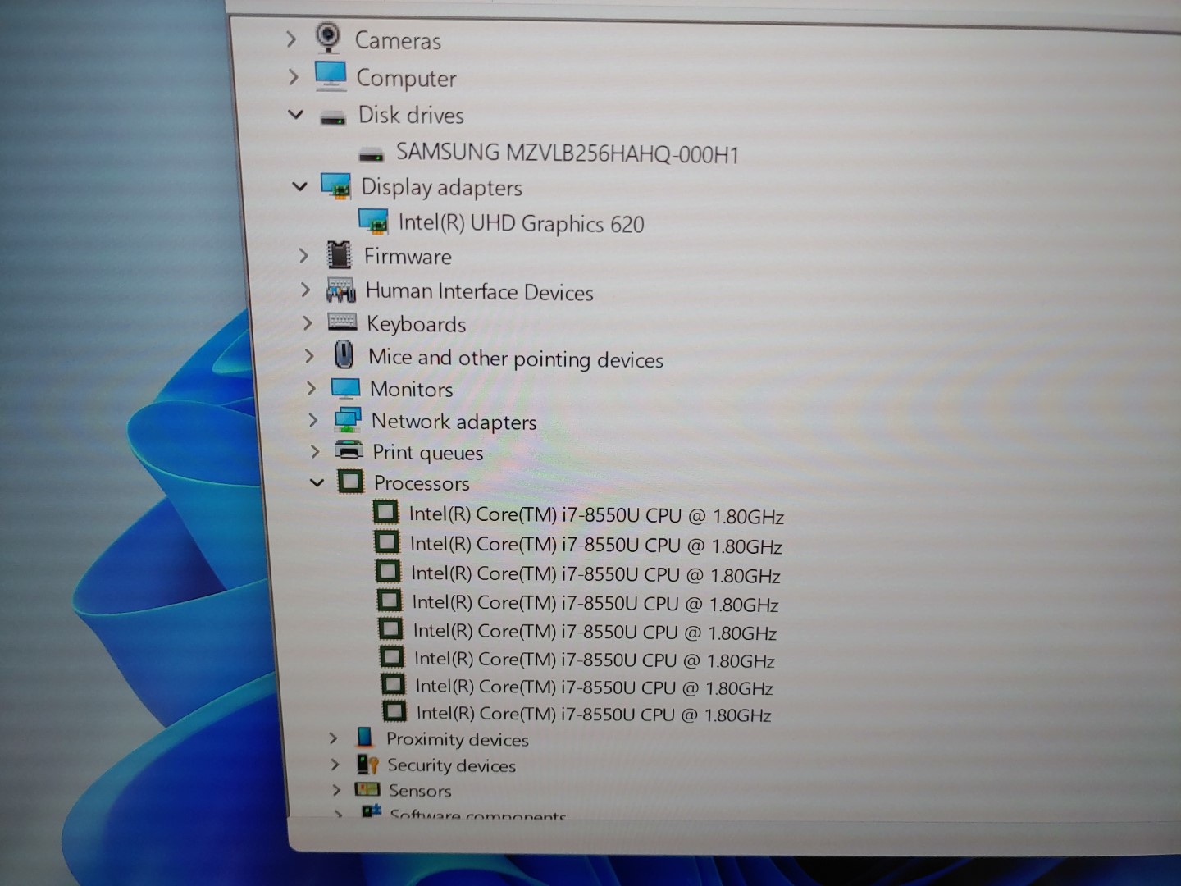Click the Network adapters icon
The height and width of the screenshot is (886, 1181).
click(x=348, y=419)
